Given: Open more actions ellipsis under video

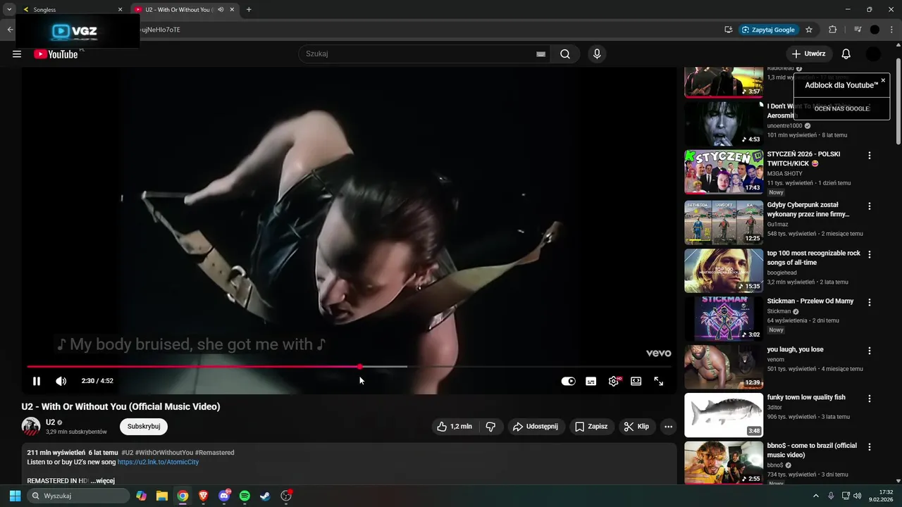Looking at the screenshot, I should click(x=668, y=427).
